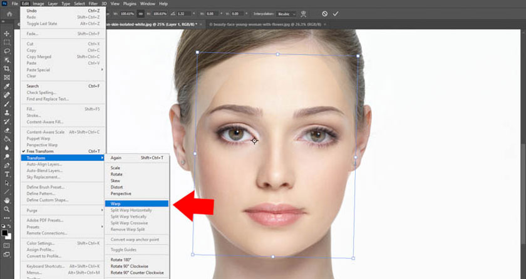The width and height of the screenshot is (526, 279).
Task: Open the Interpolation Bicubic dropdown
Action: click(x=287, y=13)
